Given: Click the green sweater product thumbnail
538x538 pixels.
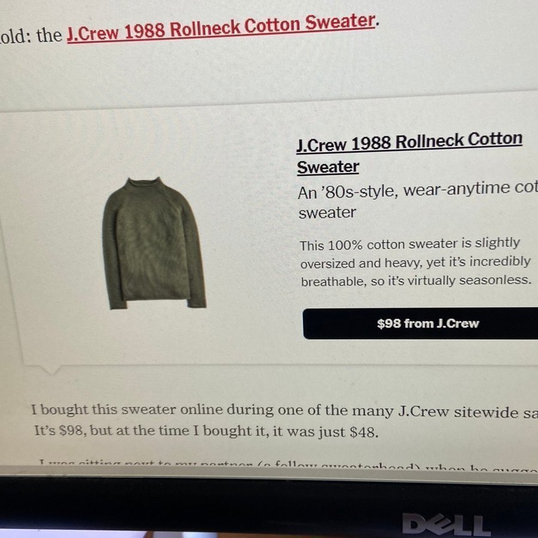Looking at the screenshot, I should coord(154,243).
